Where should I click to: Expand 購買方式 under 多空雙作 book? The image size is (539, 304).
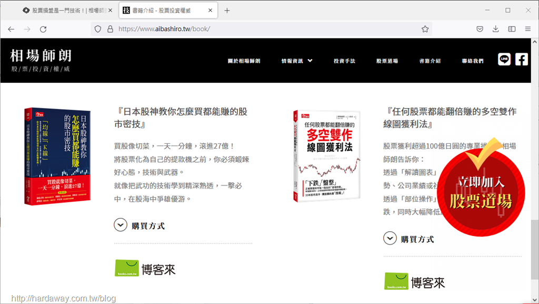(409, 239)
